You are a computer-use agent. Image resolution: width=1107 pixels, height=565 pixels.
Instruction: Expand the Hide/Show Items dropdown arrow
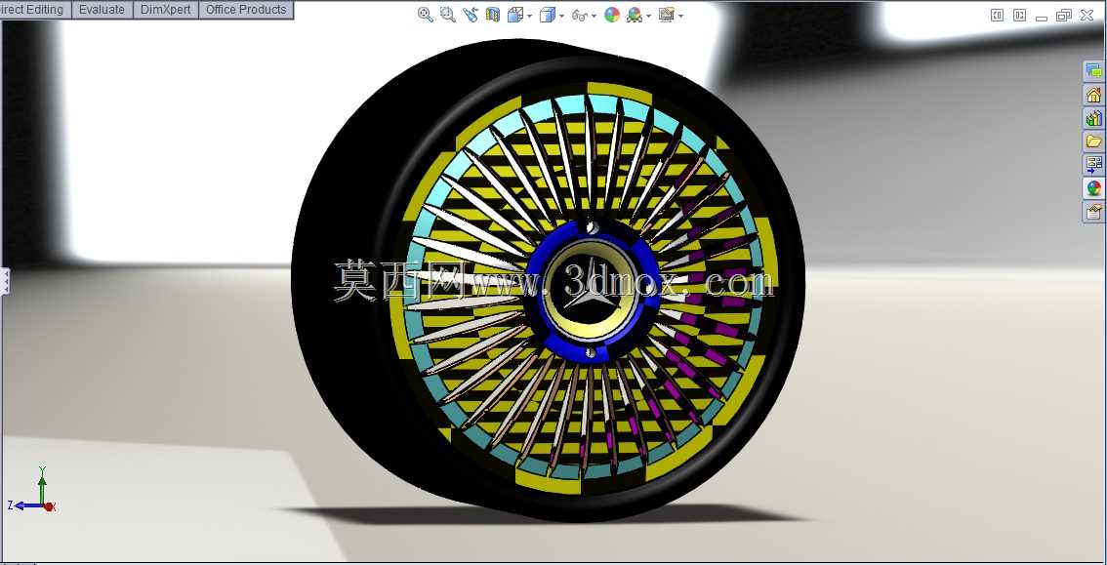[x=594, y=16]
